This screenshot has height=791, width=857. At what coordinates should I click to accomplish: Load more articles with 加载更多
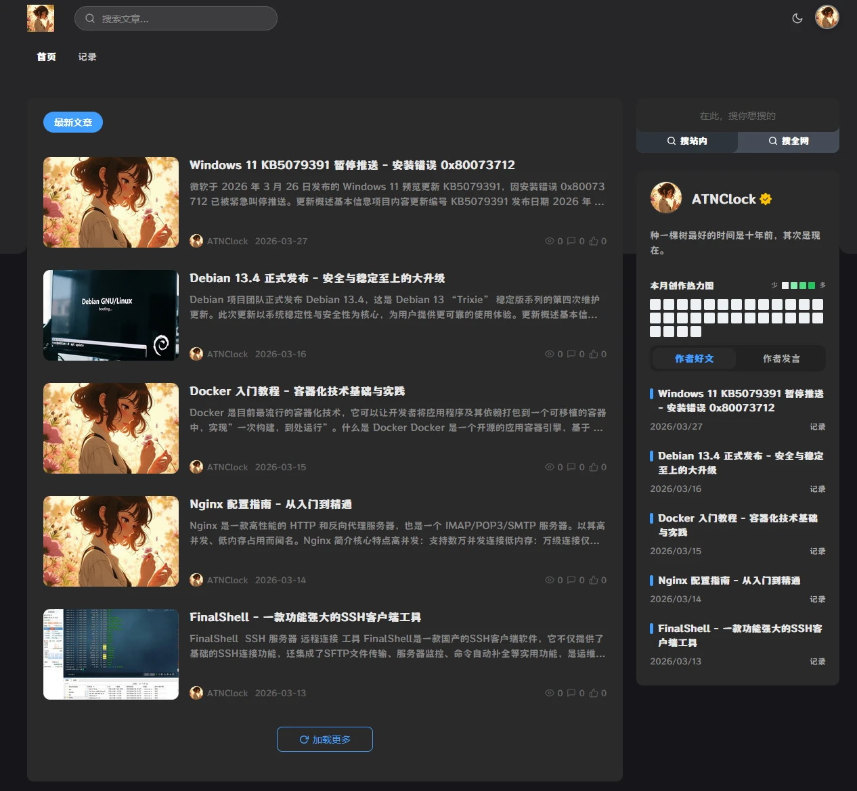pyautogui.click(x=325, y=740)
